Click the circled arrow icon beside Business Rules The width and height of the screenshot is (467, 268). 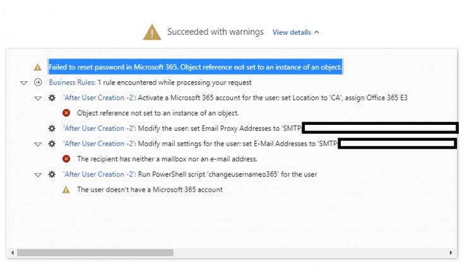click(38, 83)
